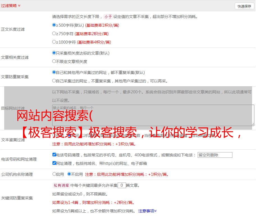Click the 电话号码和网址清理 row label
256x216 pixels.
[x=19, y=159]
